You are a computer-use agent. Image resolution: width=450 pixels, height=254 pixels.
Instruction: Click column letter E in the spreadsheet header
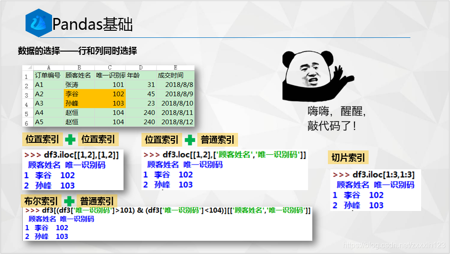tap(176, 68)
